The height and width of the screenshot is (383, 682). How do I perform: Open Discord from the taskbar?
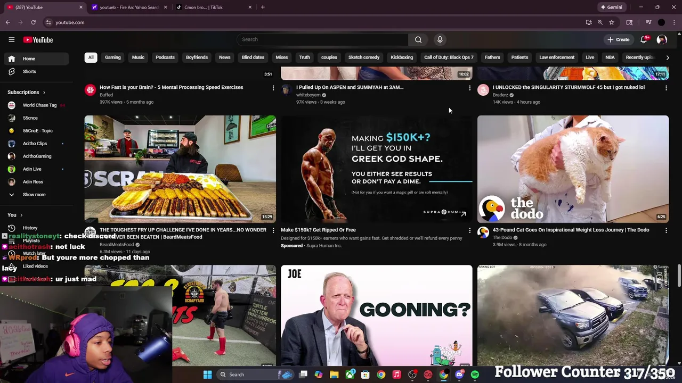[459, 374]
